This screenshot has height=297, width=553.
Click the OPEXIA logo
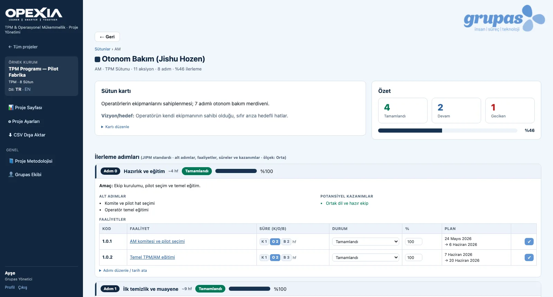click(x=34, y=14)
